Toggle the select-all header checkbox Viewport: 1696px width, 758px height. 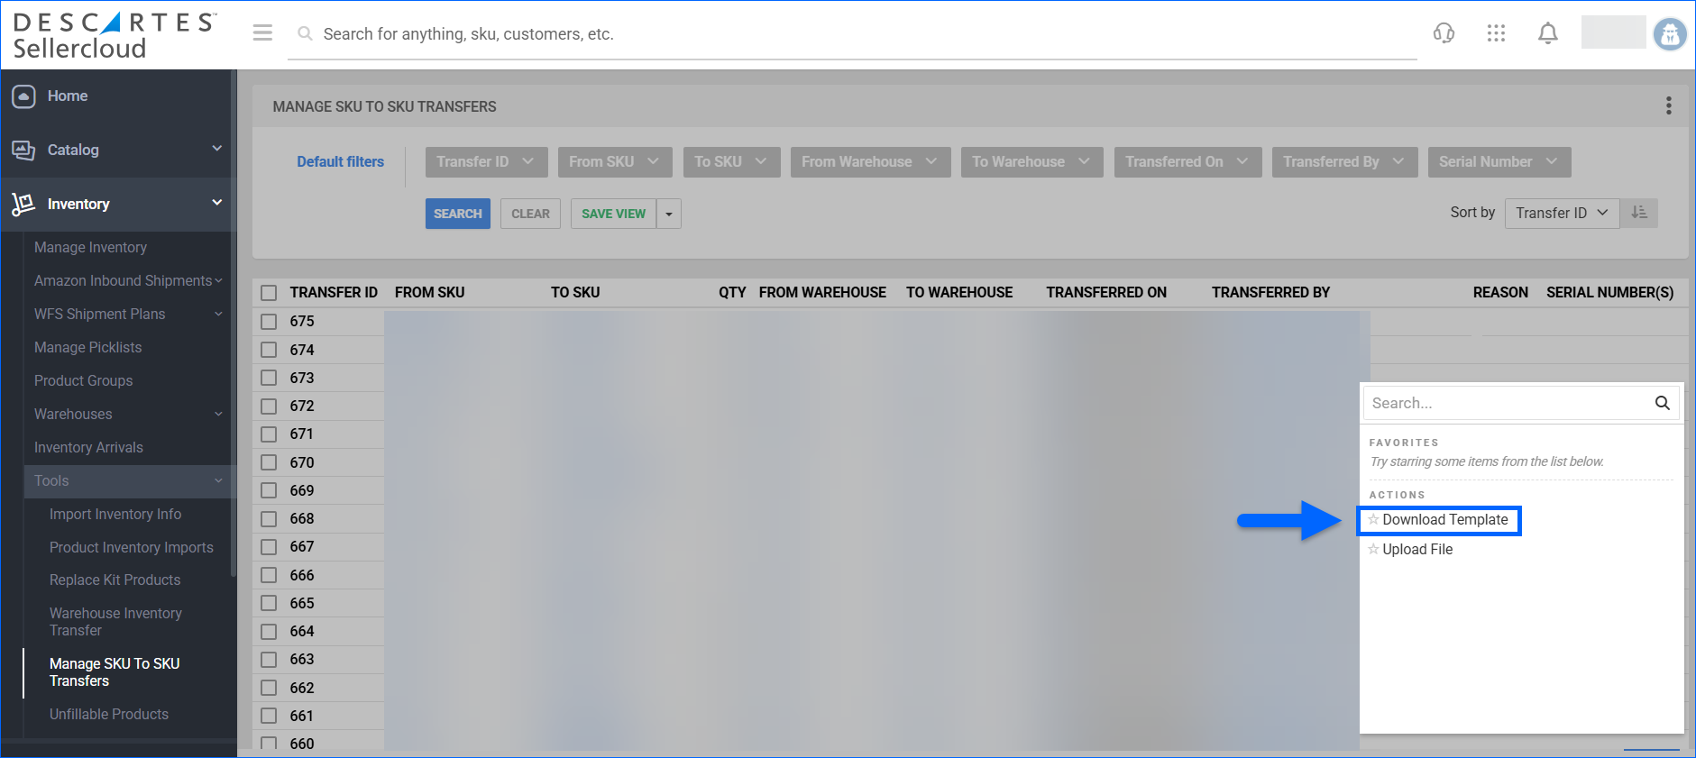pyautogui.click(x=269, y=293)
